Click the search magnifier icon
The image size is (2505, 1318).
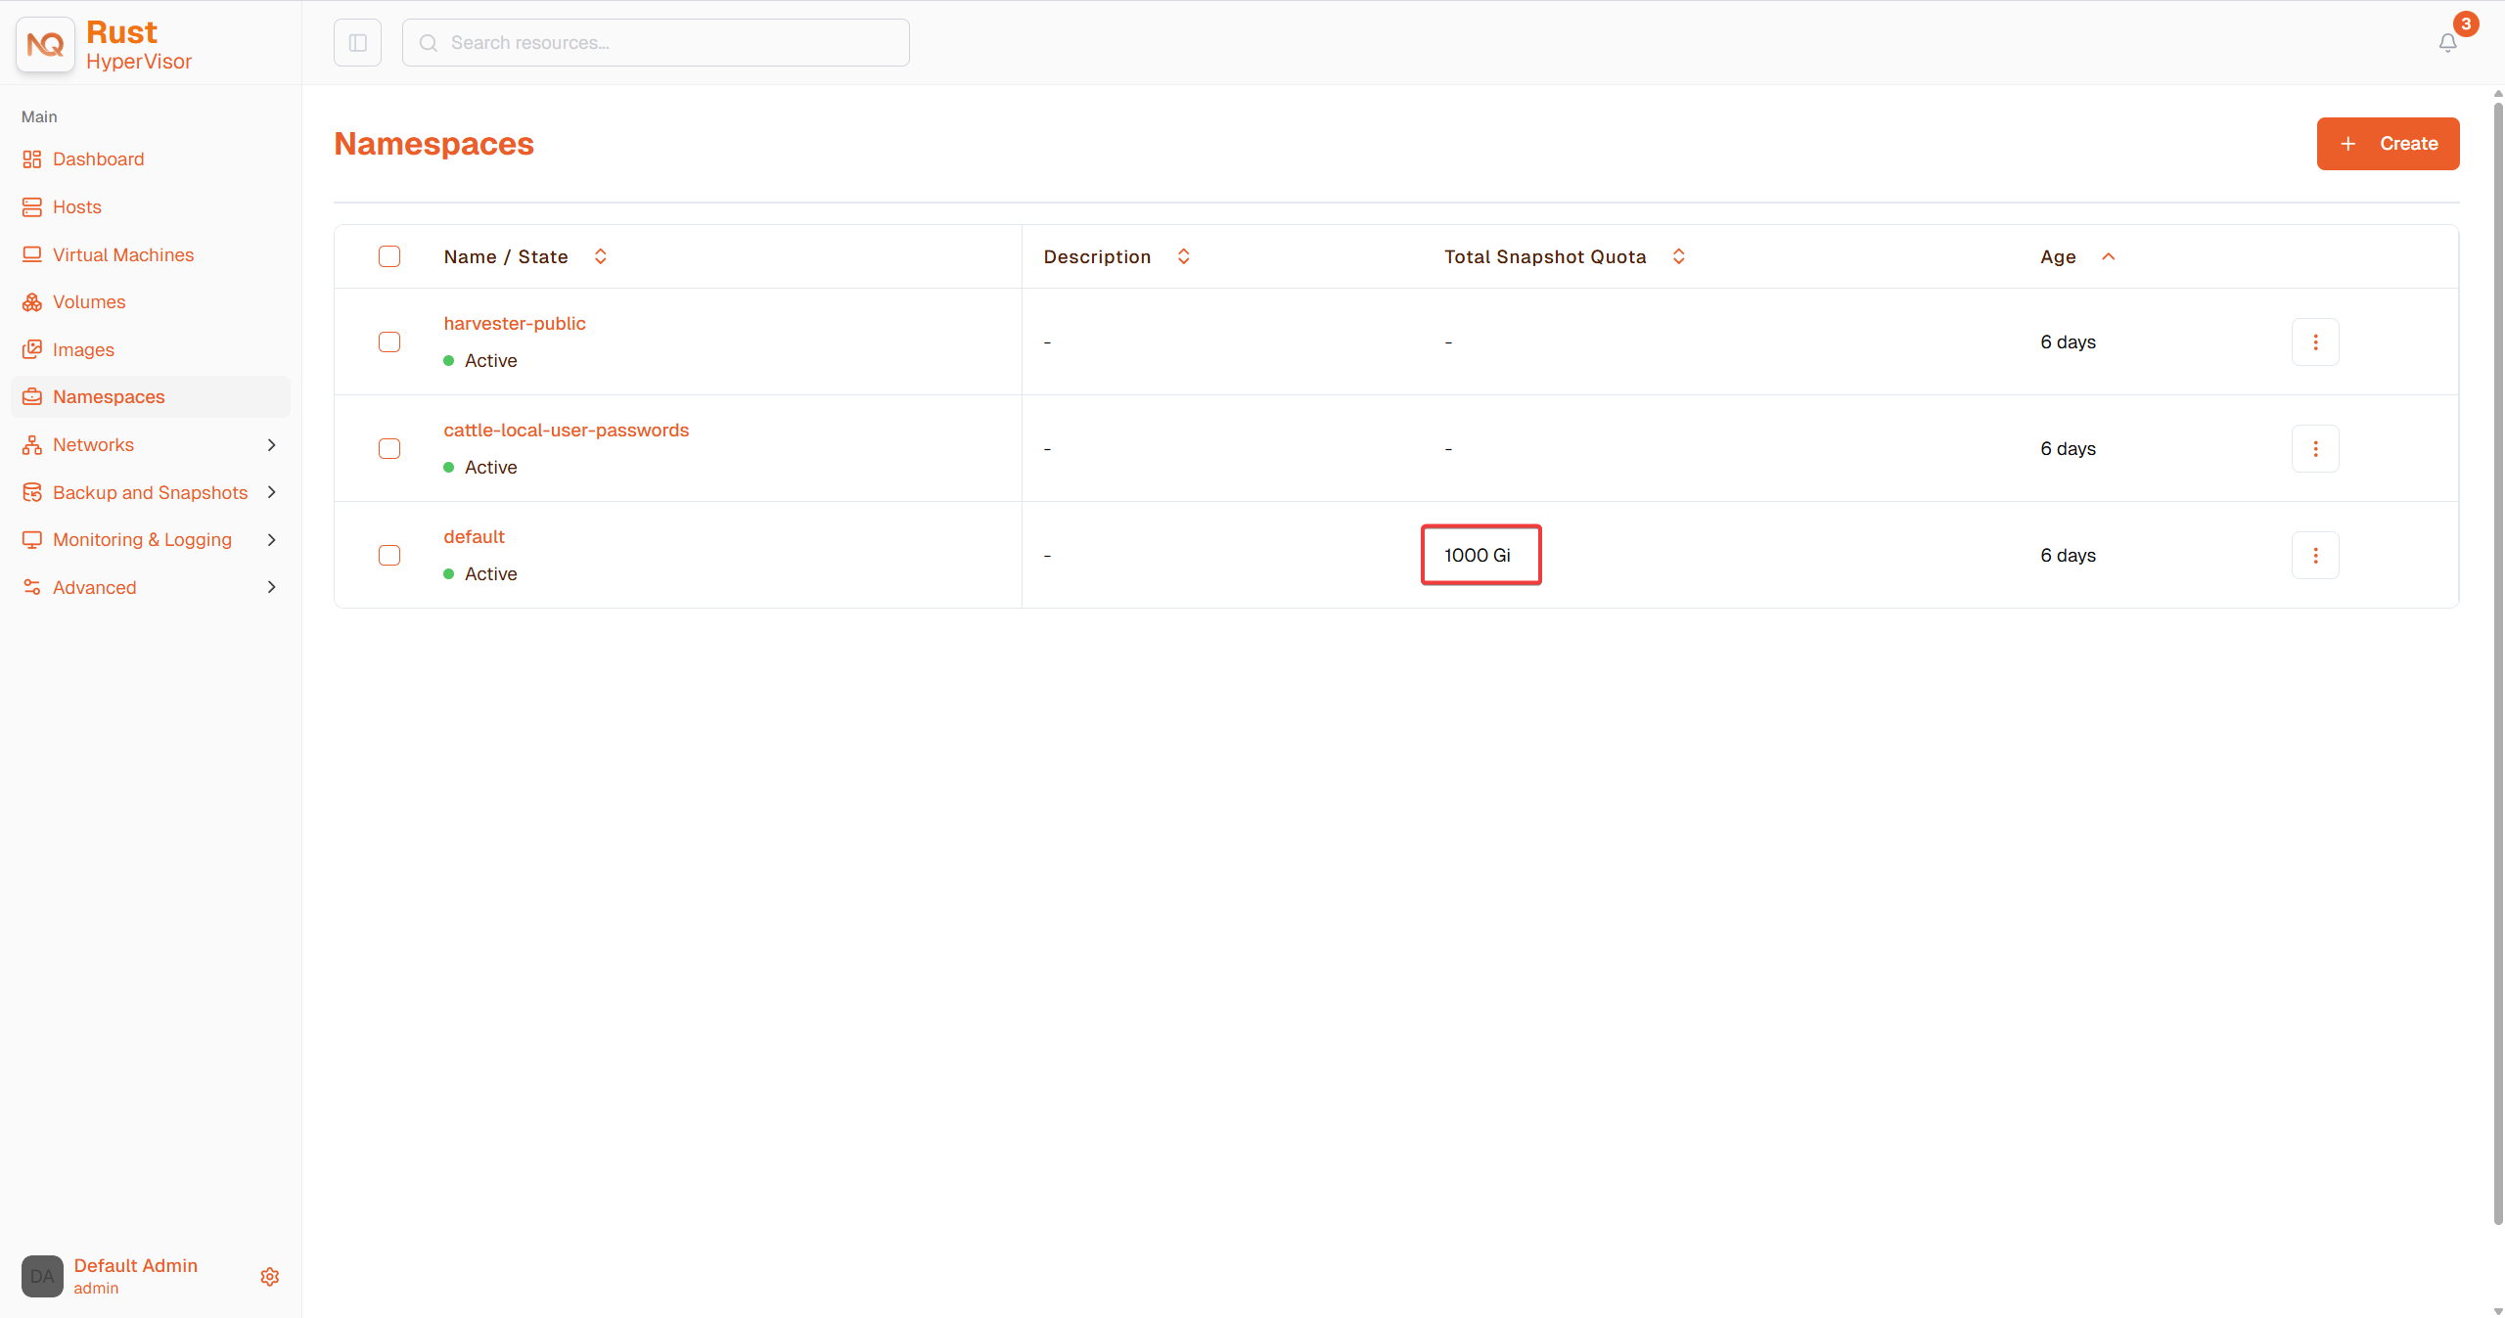coord(428,43)
